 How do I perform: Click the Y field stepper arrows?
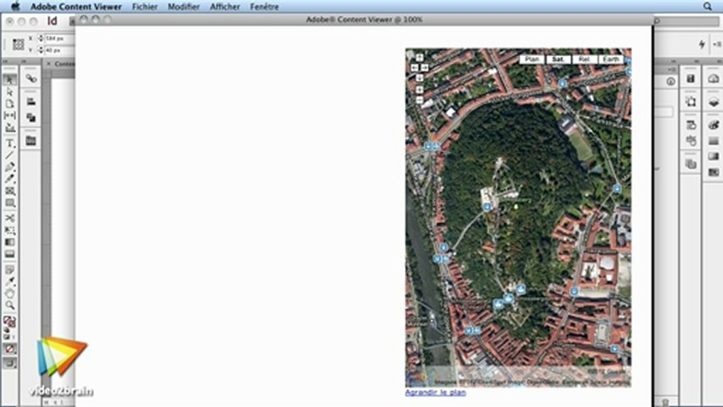pos(41,50)
